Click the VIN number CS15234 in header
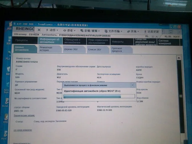 (x=34, y=35)
